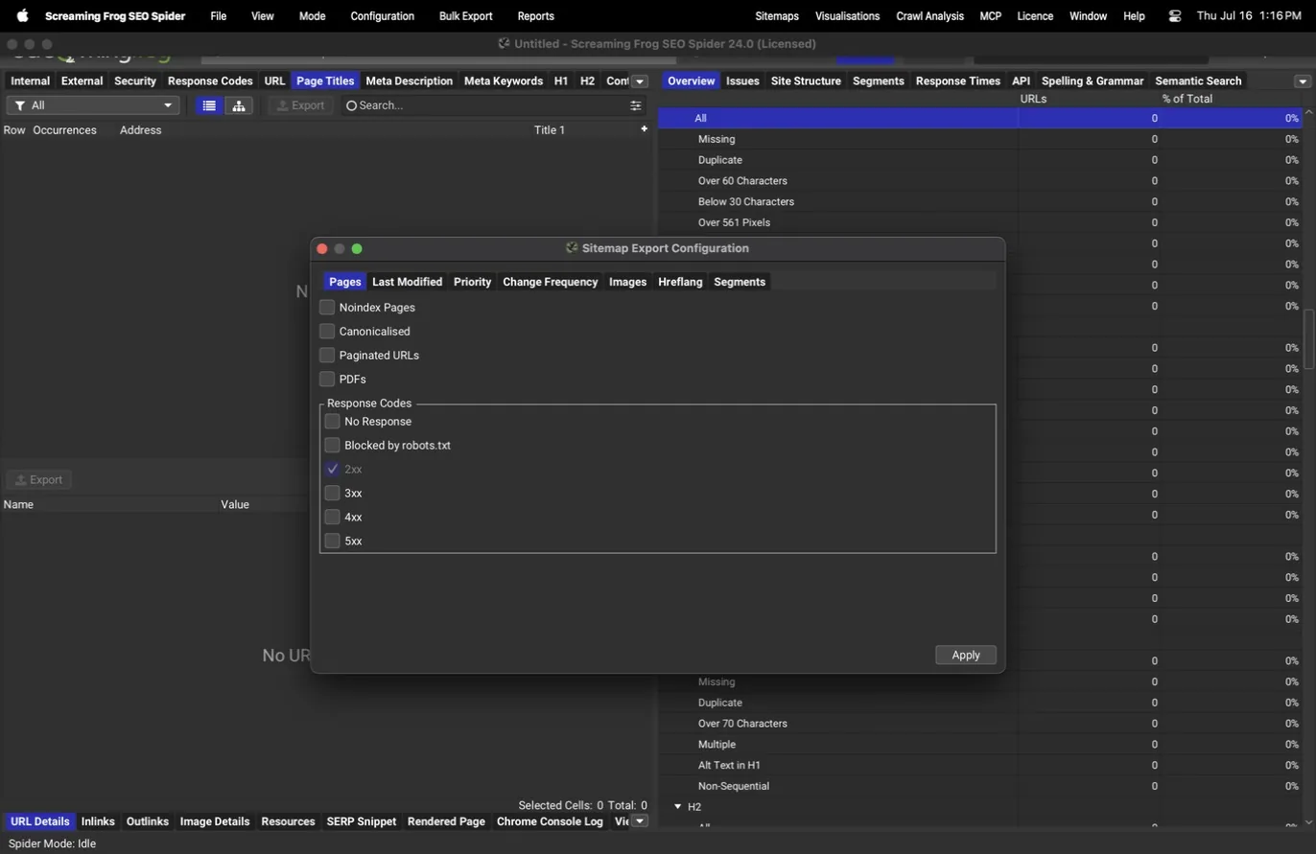Open the Control Center icon in menu bar
The width and height of the screenshot is (1316, 854).
[1175, 16]
